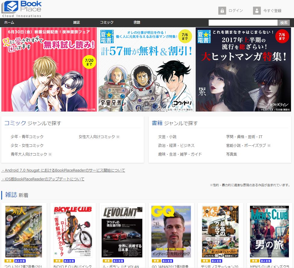The width and height of the screenshot is (294, 268).
Task: Click the lock icon beside ログイン
Action: point(222,11)
